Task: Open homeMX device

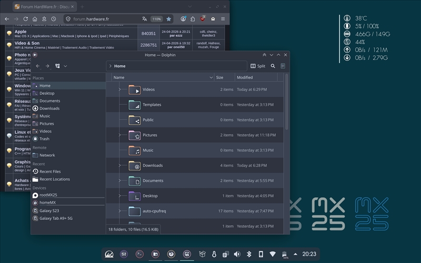Action: [68, 203]
